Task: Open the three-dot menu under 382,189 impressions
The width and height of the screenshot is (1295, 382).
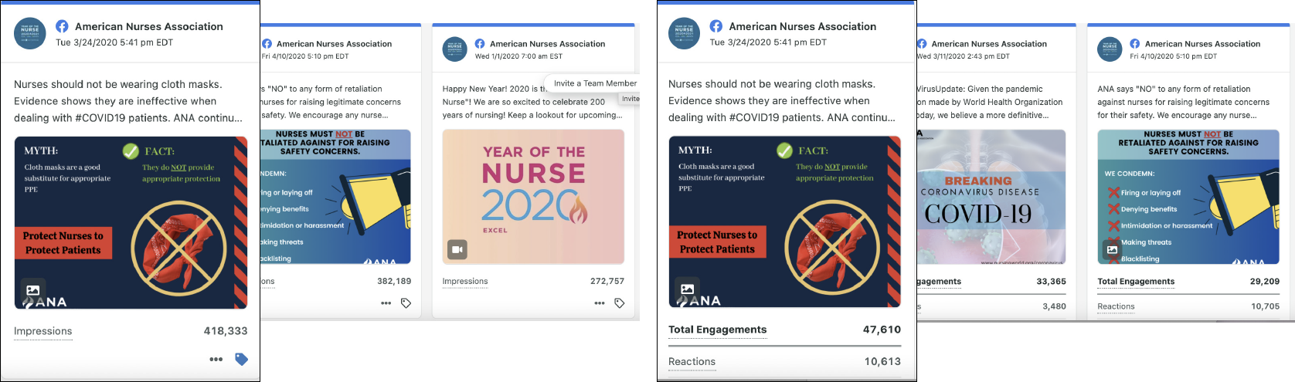Action: click(386, 303)
